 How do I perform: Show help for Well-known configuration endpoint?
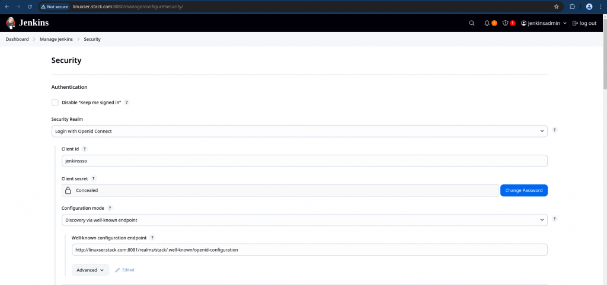pyautogui.click(x=152, y=238)
